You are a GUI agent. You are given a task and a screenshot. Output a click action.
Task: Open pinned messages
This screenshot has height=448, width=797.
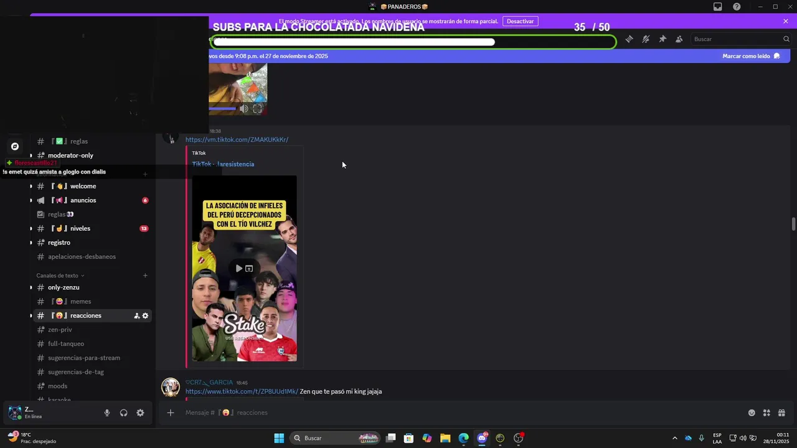point(663,39)
